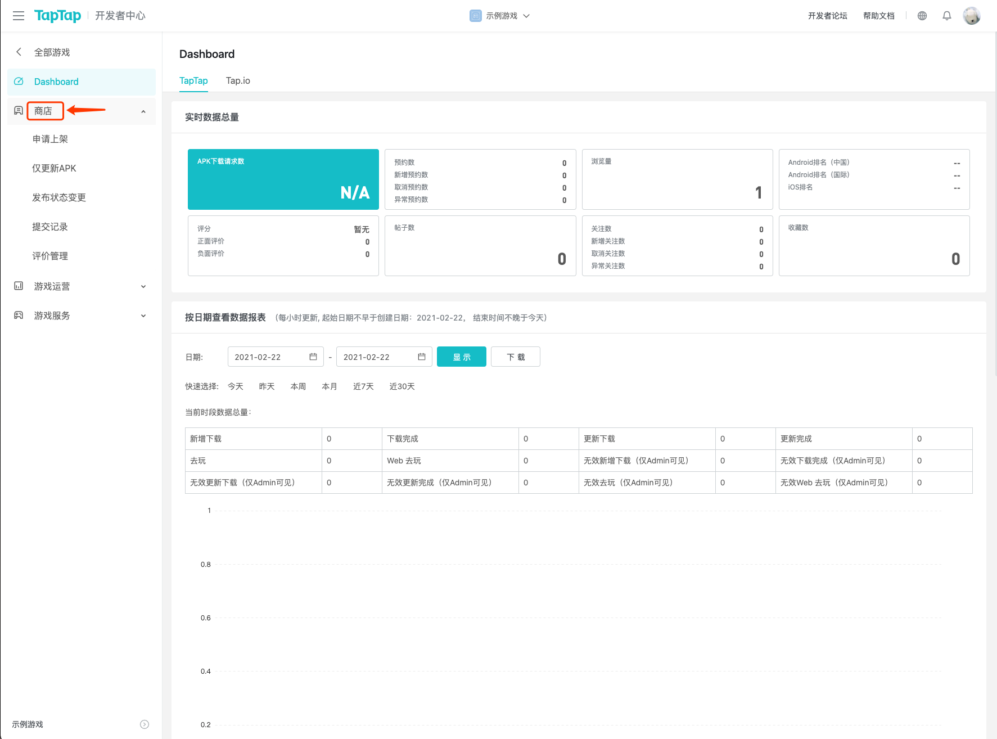Open the language globe icon
Viewport: 997px width, 739px height.
point(922,16)
